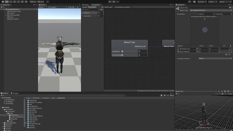Select the Hand tool in the top toolbar
This screenshot has width=233, height=131.
pos(3,1)
